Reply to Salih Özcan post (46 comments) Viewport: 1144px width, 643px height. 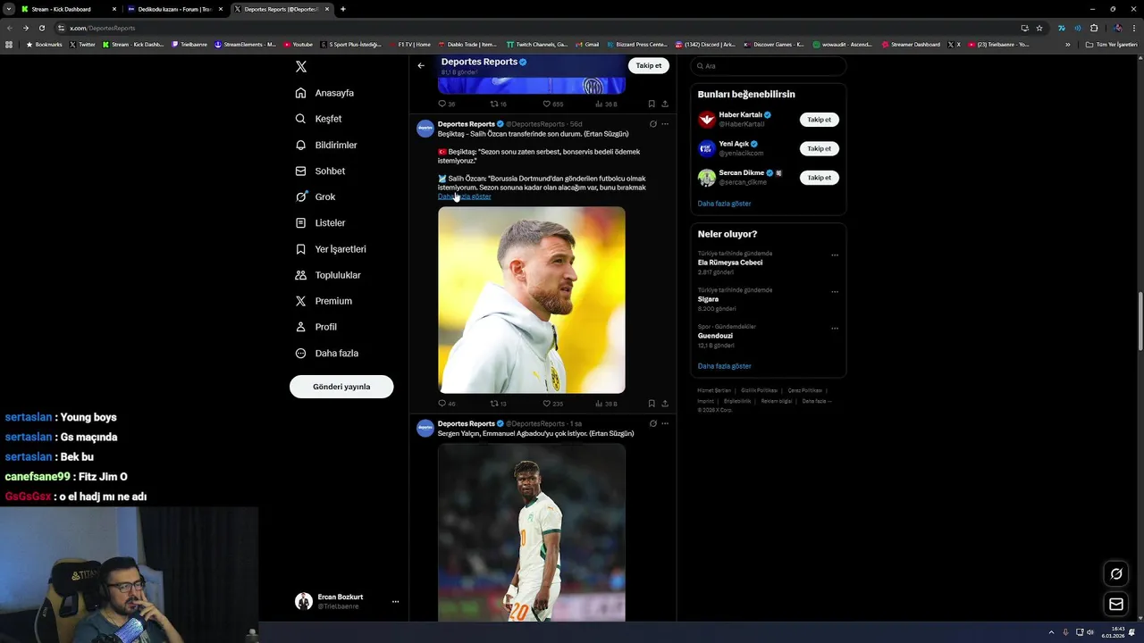(x=447, y=404)
